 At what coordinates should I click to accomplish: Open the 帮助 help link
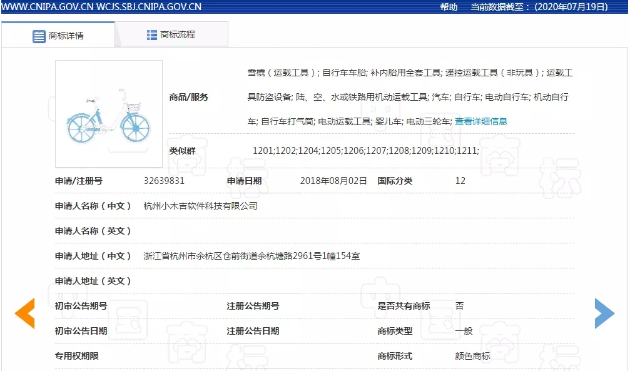[449, 7]
